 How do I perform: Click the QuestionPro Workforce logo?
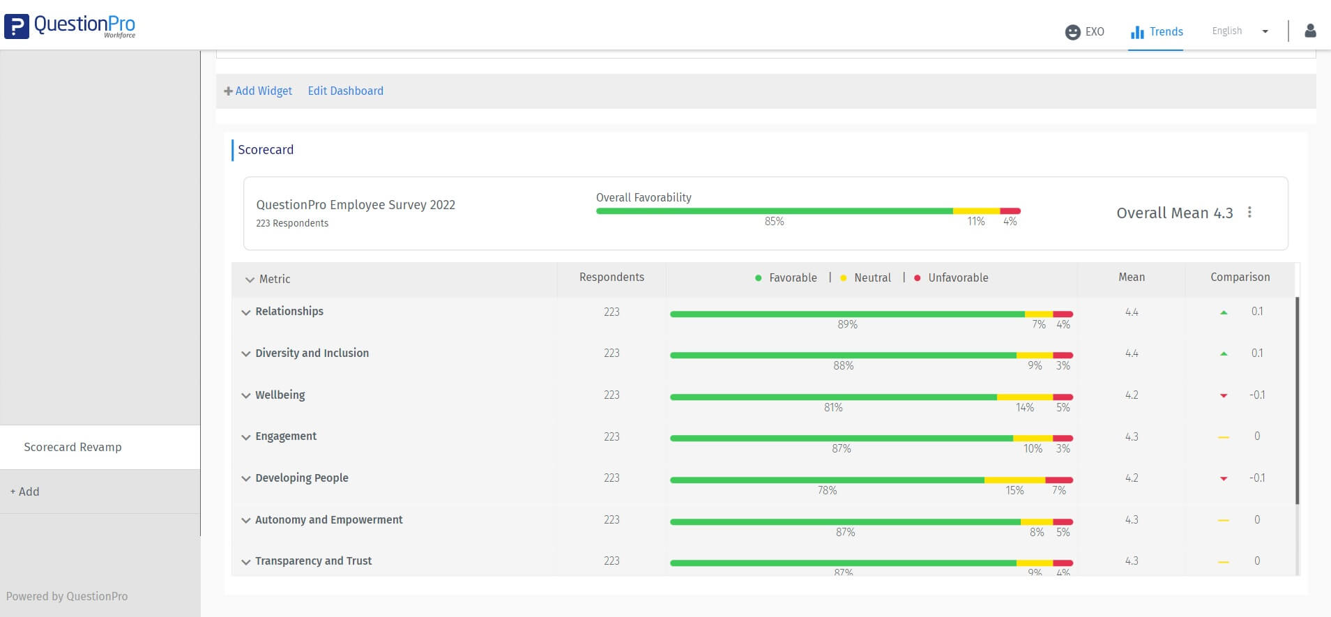click(x=70, y=26)
